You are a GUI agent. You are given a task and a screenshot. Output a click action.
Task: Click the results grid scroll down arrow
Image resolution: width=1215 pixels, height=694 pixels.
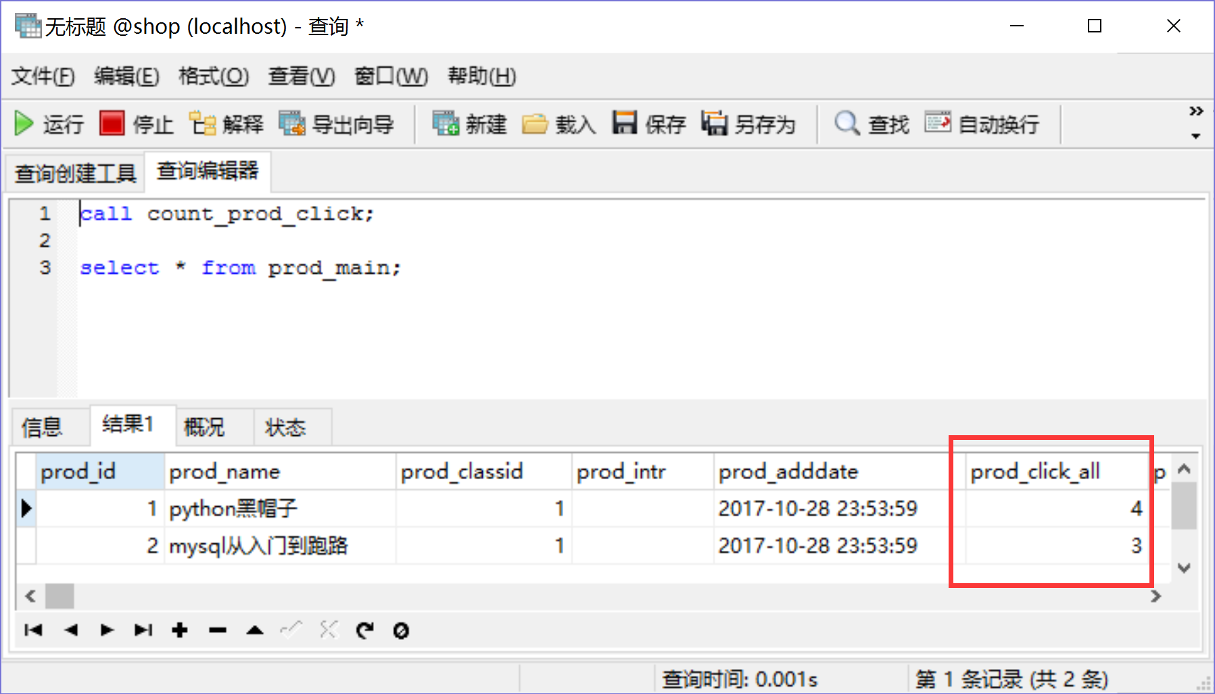(x=1184, y=568)
